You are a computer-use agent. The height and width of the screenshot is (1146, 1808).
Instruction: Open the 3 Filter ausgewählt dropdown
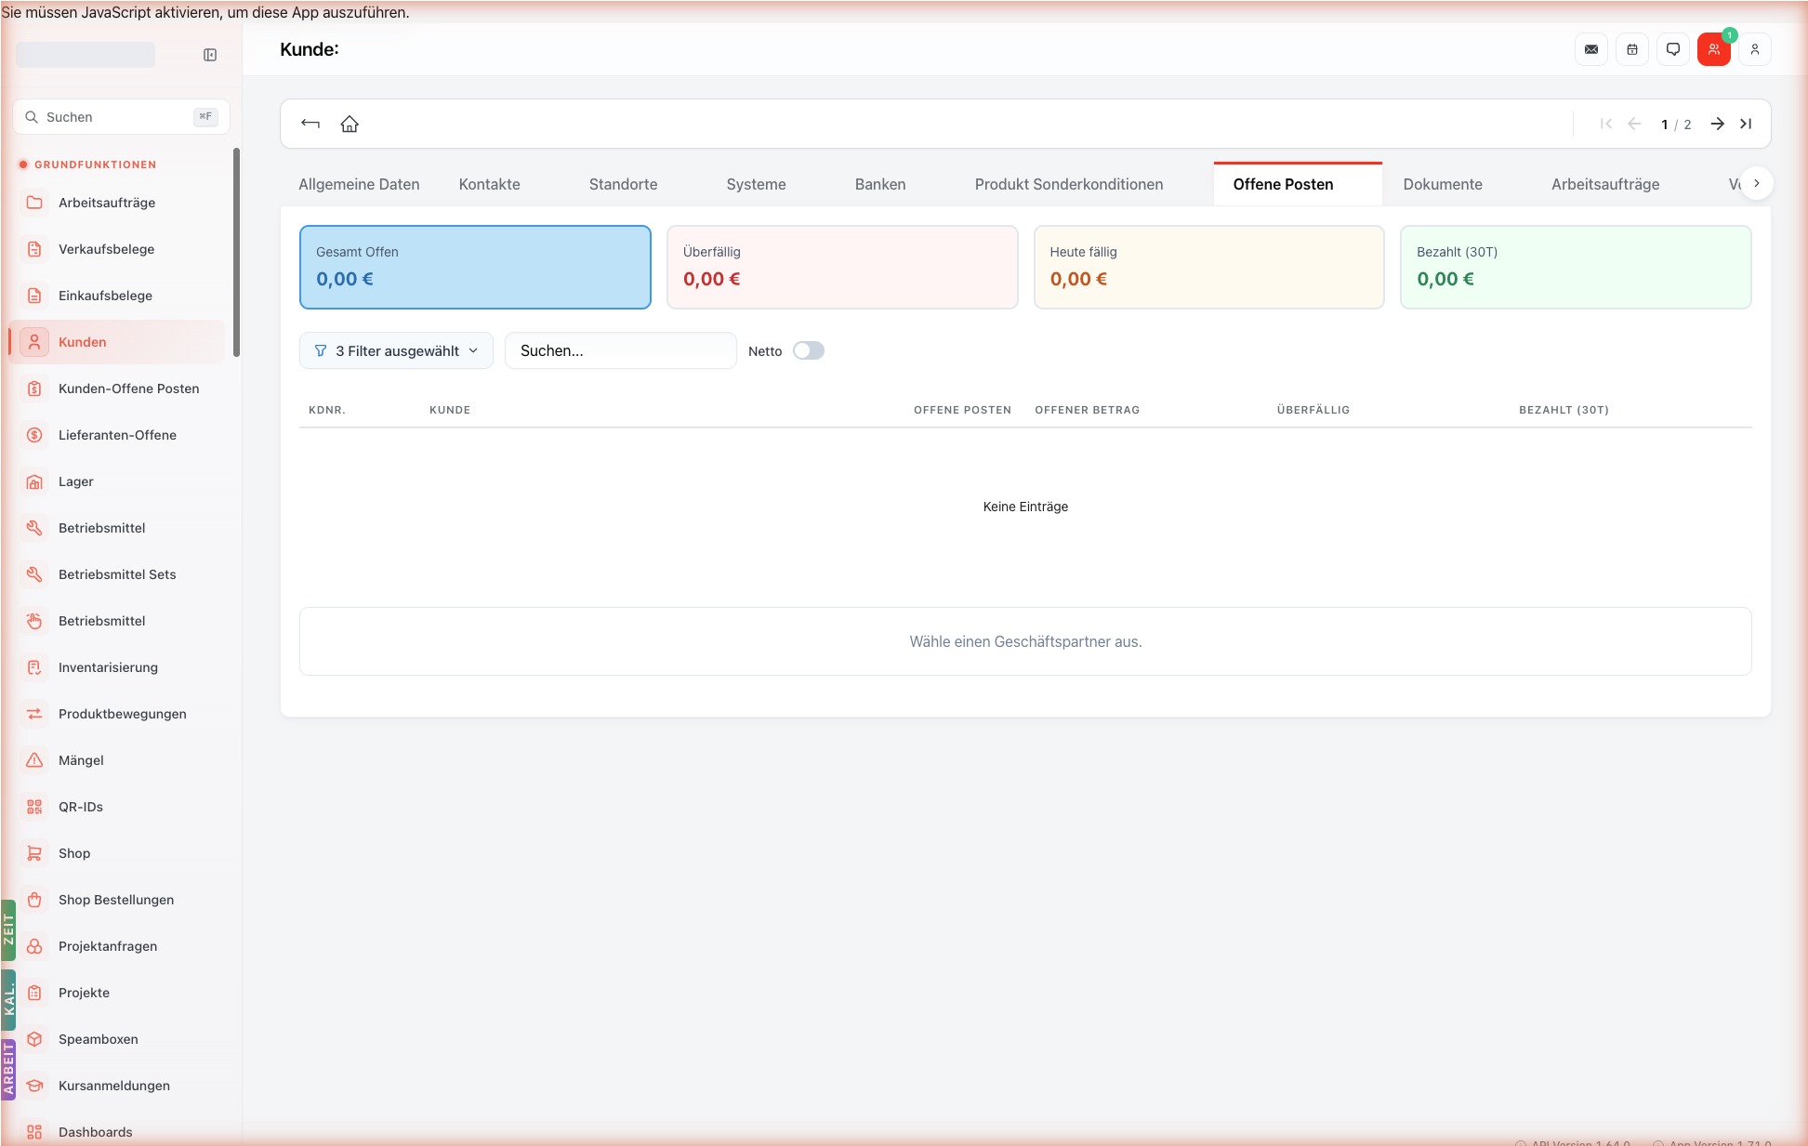[396, 350]
